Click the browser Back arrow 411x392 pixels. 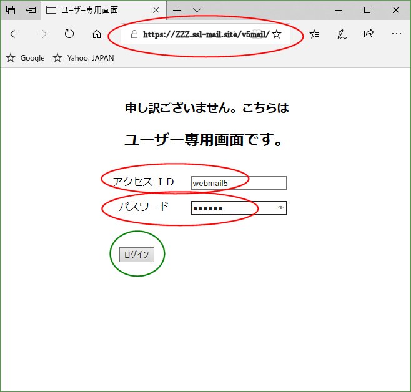click(15, 34)
